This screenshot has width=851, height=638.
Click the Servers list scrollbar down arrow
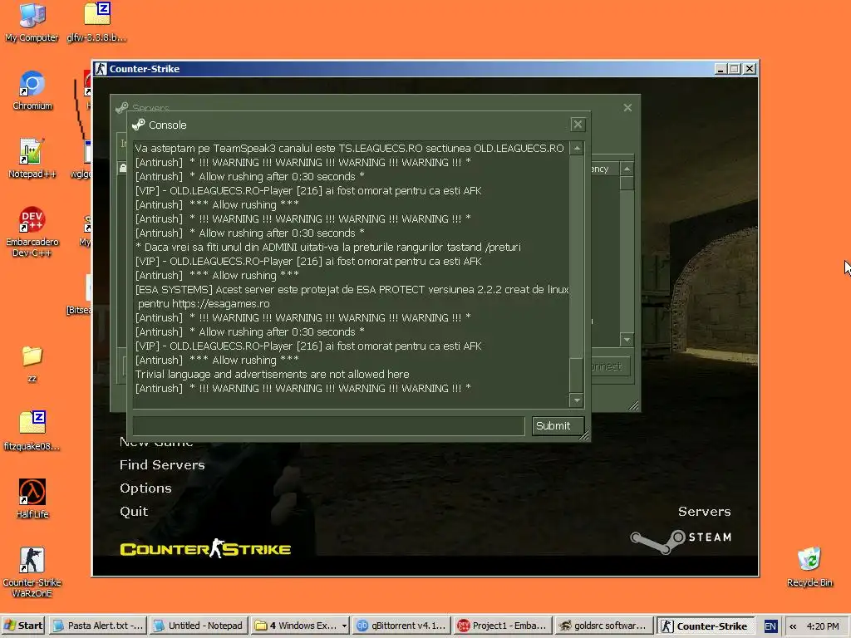point(627,340)
